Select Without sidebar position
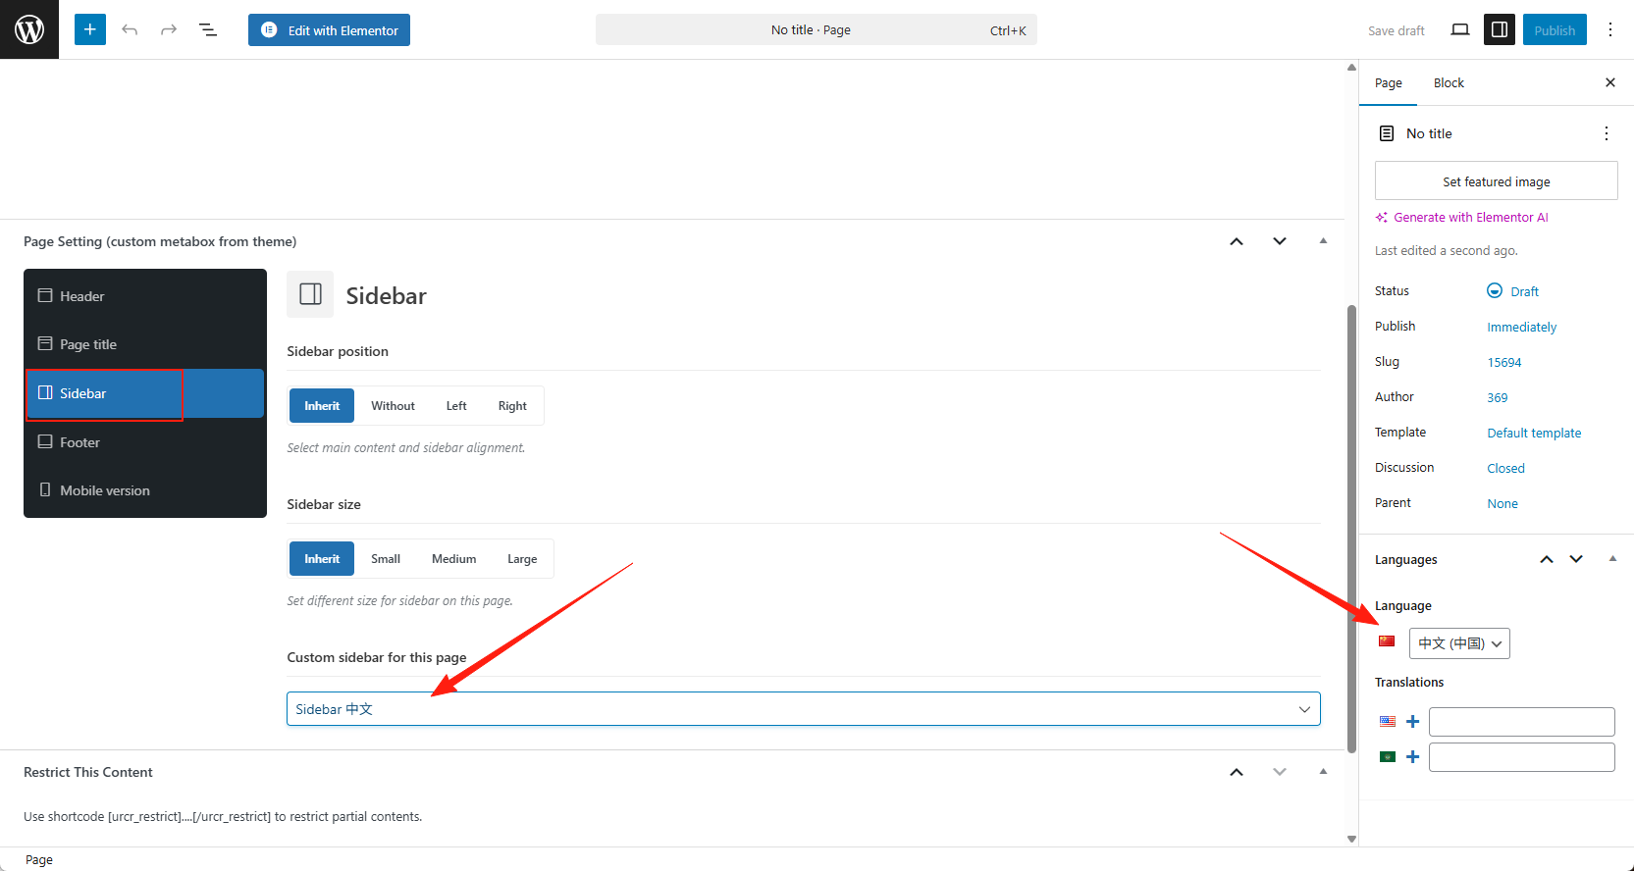Screen dimensions: 1634x871 393,406
